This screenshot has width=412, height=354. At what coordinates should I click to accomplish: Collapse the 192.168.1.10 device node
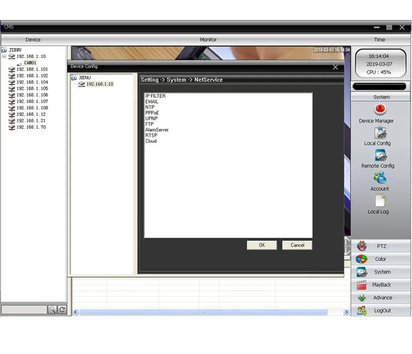pyautogui.click(x=4, y=56)
